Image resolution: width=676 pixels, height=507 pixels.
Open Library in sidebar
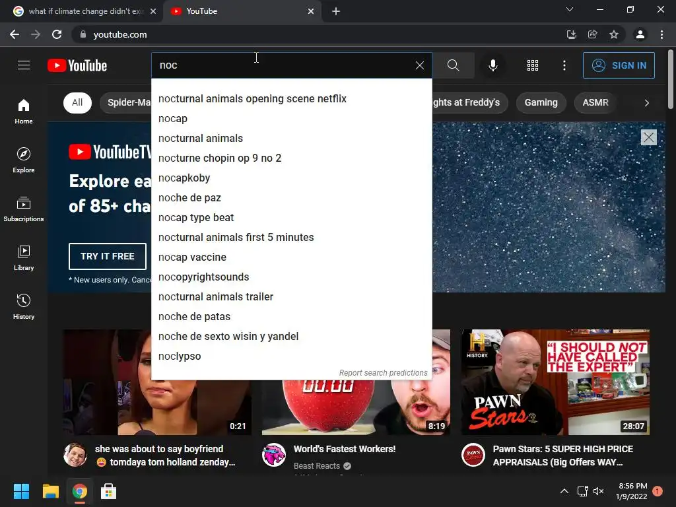(x=24, y=257)
